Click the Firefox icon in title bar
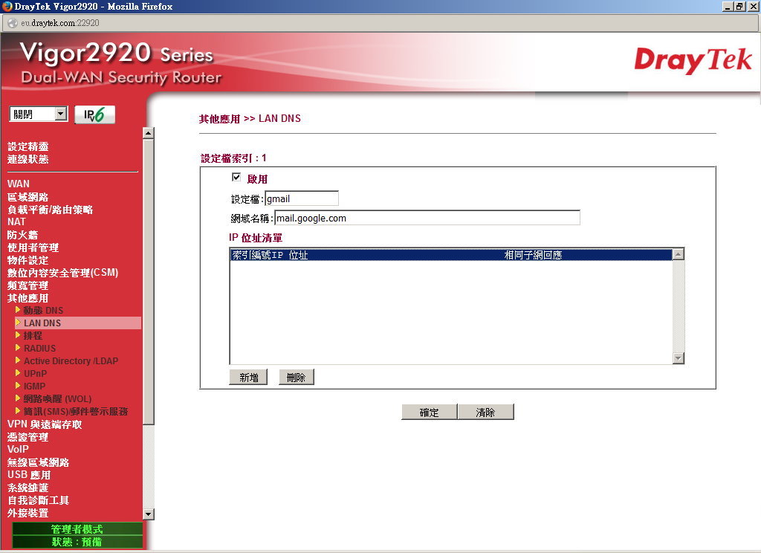 7,6
